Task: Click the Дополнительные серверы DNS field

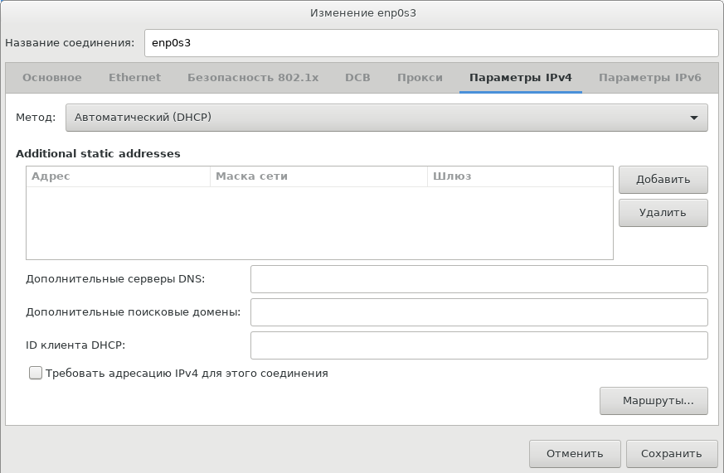Action: point(479,279)
